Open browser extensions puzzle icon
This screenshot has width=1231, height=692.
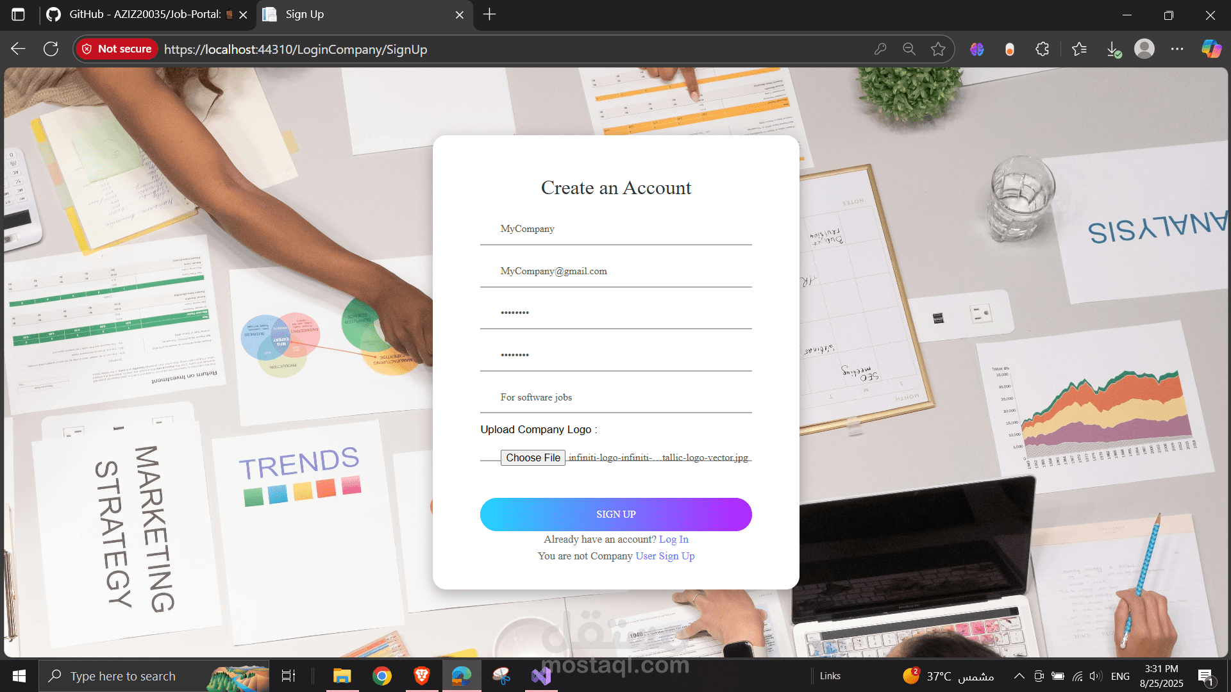coord(1043,49)
